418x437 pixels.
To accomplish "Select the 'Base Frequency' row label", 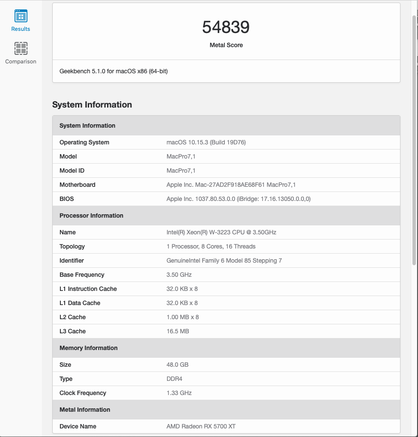I will 82,275.
